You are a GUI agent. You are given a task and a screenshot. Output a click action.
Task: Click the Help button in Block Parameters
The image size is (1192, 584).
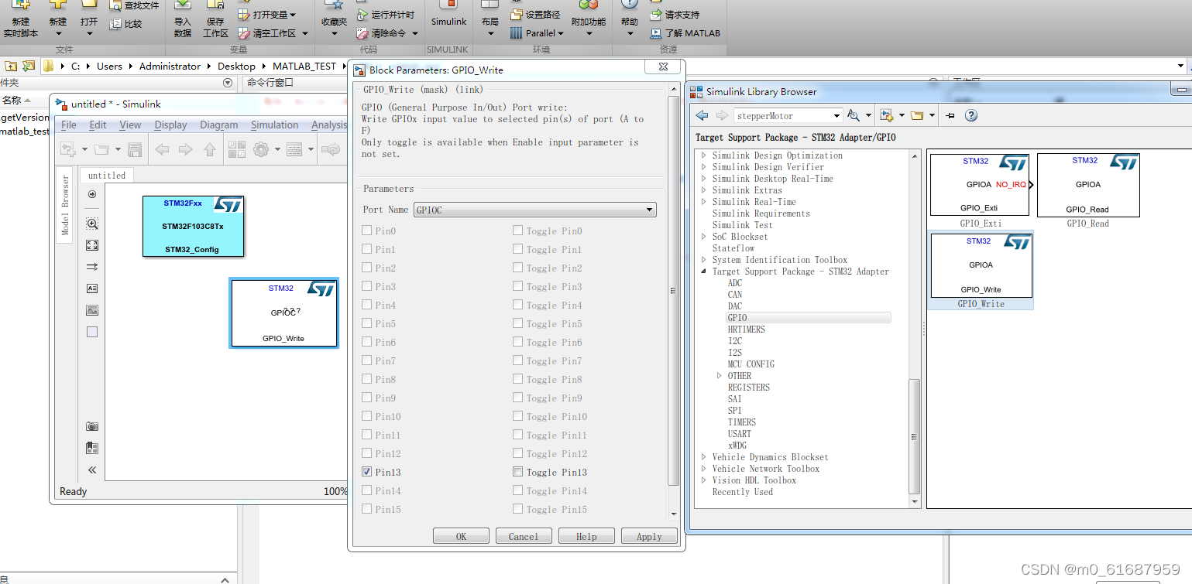(x=586, y=536)
